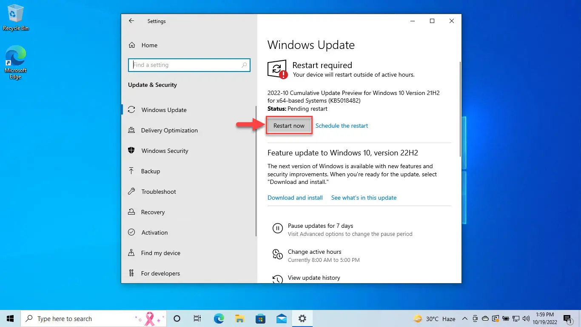Click the taskbar search box

(93, 318)
